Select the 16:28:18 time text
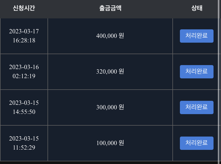Image resolution: width=221 pixels, height=164 pixels. tap(24, 41)
